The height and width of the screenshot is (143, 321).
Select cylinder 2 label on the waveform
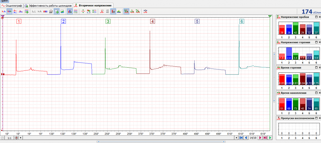(63, 21)
